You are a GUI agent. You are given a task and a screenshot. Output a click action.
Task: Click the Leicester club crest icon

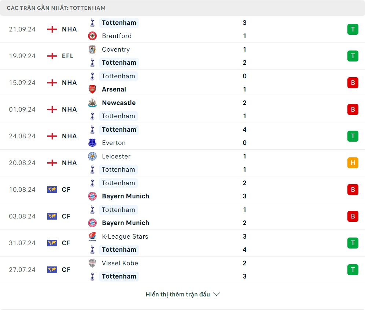pyautogui.click(x=92, y=156)
